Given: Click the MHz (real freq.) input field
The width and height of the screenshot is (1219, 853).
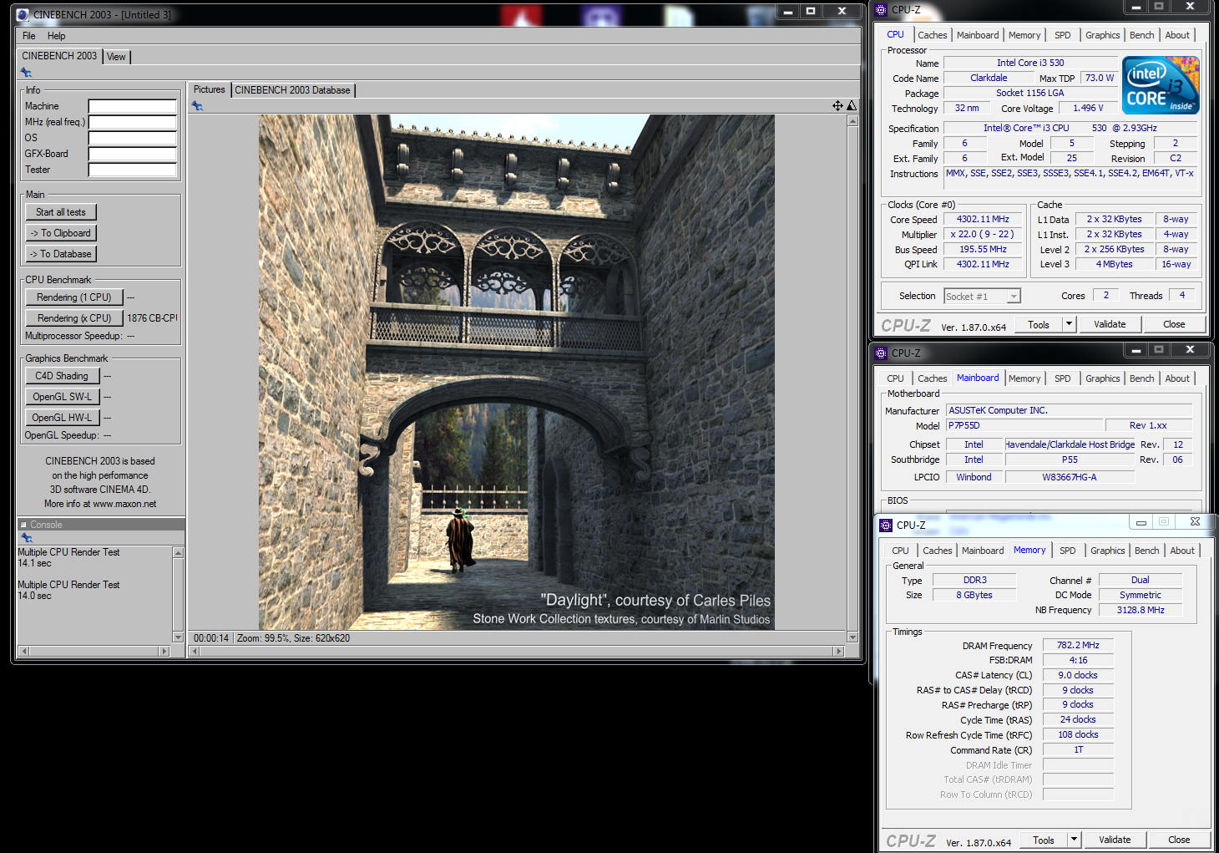Looking at the screenshot, I should [x=133, y=122].
